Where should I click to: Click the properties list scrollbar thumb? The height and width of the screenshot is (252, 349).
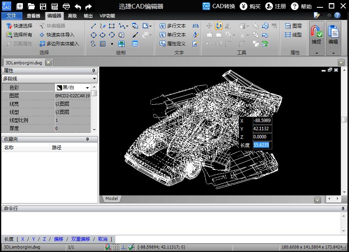[94, 93]
